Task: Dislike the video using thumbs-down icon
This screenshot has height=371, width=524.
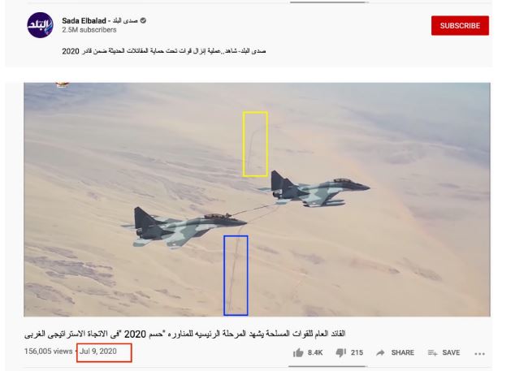Action: coord(340,353)
